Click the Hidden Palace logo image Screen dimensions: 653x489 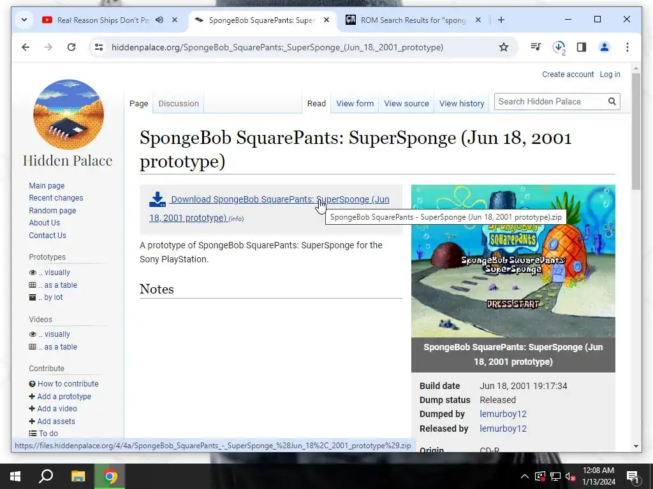[68, 115]
